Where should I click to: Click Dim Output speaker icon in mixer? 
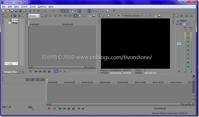pyautogui.click(x=186, y=16)
